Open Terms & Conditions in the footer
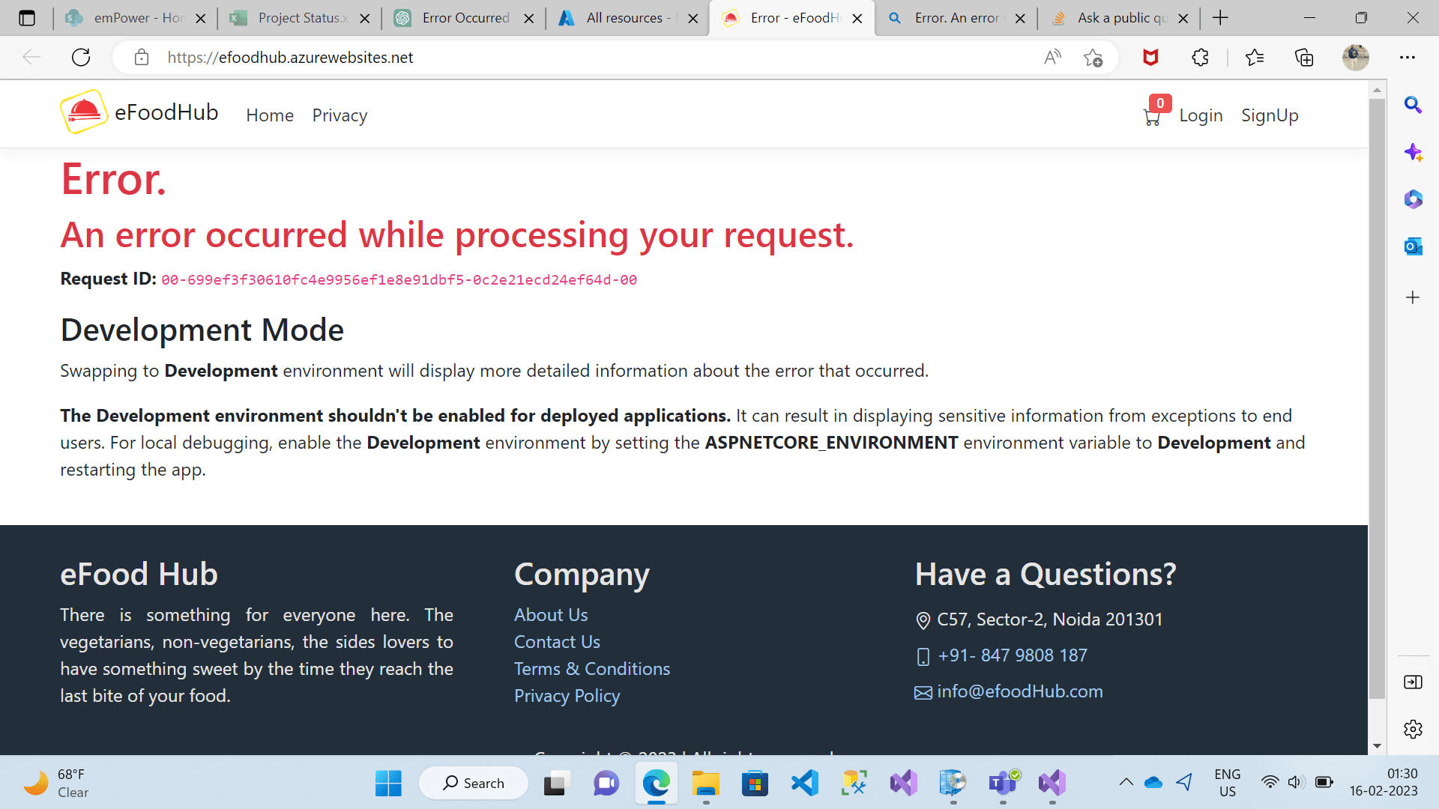1439x809 pixels. point(591,668)
